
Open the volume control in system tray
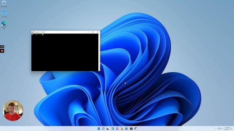pyautogui.click(x=221, y=128)
